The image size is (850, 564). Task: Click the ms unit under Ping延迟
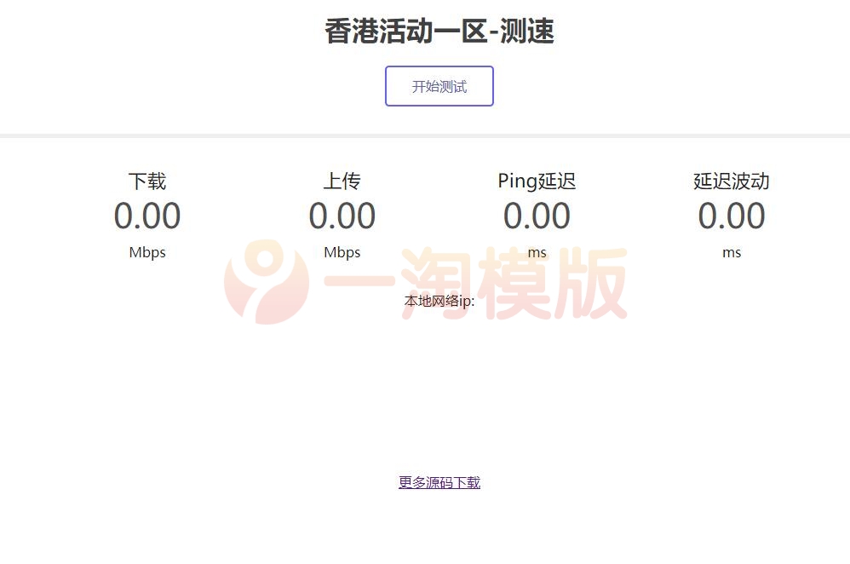click(x=537, y=252)
